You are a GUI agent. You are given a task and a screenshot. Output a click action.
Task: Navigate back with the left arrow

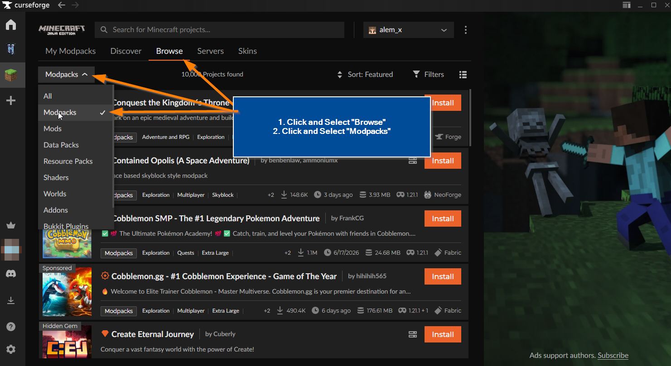pyautogui.click(x=62, y=5)
